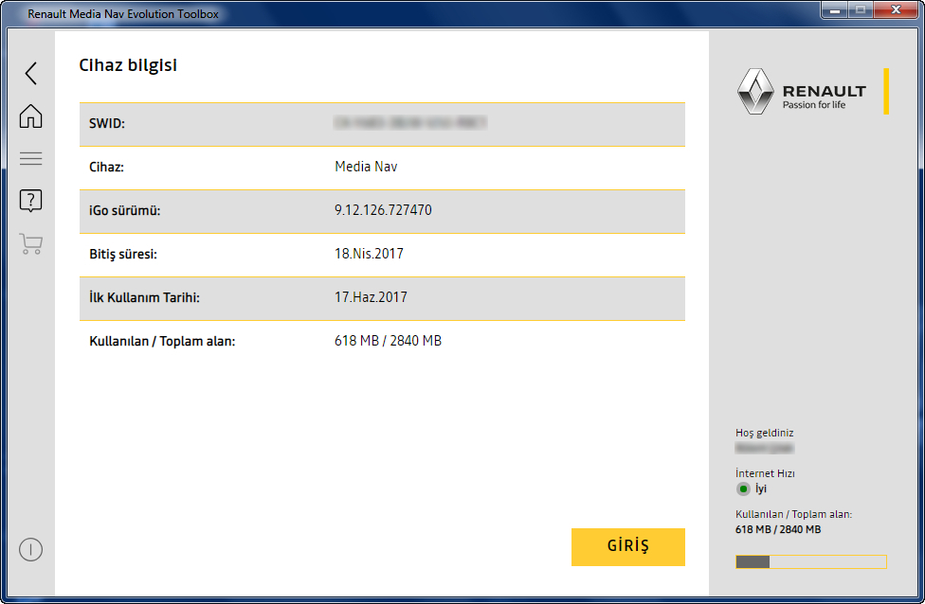Click the blurred SWID value

(x=410, y=122)
